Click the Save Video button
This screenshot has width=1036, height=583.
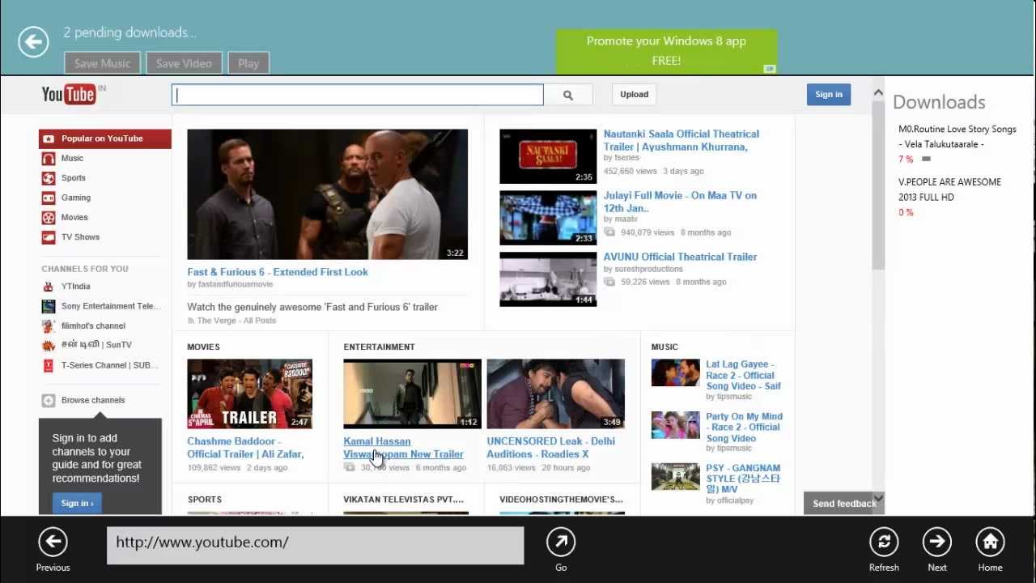tap(184, 63)
